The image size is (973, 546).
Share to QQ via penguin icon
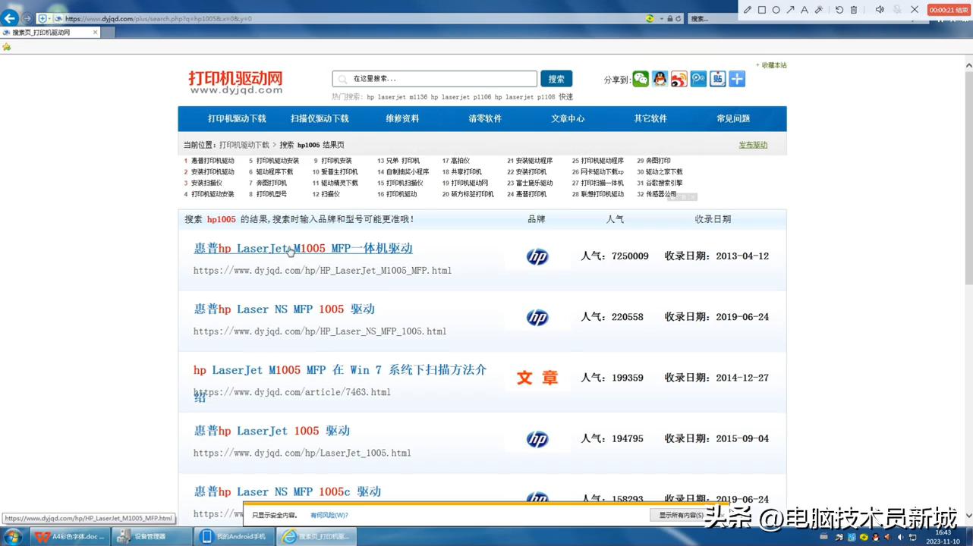660,79
